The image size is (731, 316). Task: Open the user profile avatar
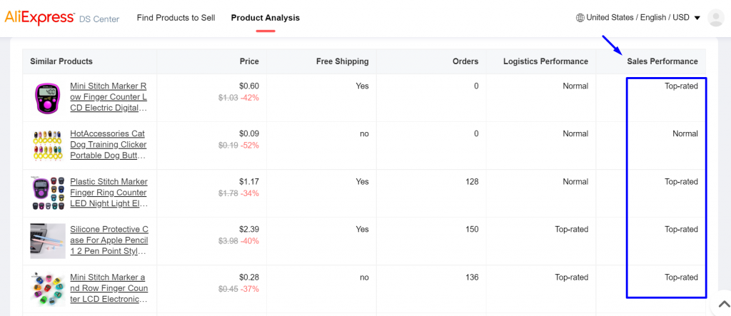[x=715, y=18]
